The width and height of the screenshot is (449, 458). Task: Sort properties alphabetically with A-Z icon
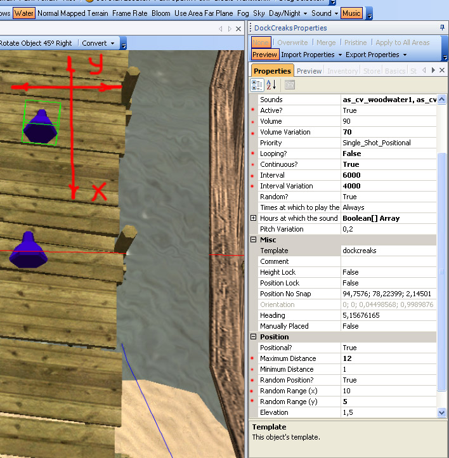tap(271, 85)
